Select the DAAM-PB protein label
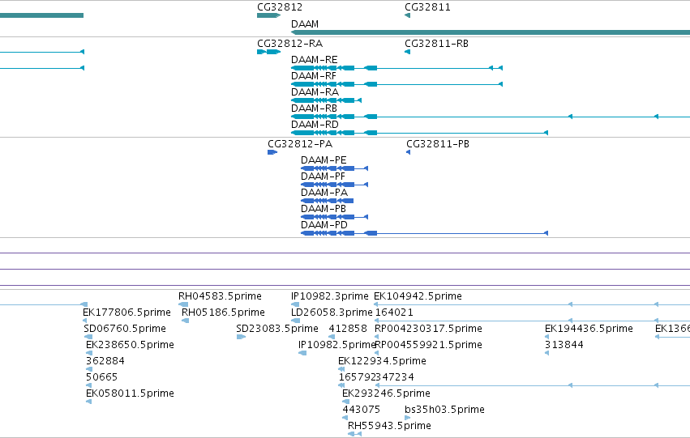This screenshot has height=438, width=690. point(323,209)
